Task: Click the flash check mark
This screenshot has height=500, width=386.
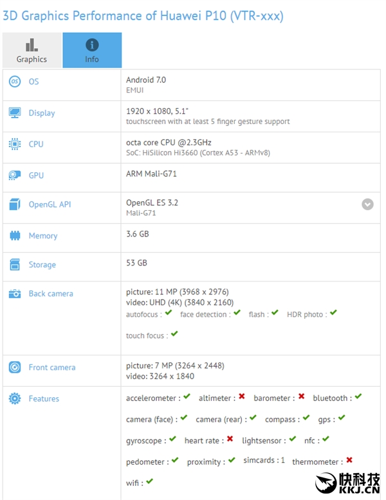Action: [x=275, y=312]
